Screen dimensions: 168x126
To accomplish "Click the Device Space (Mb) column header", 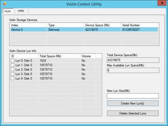I will point(102,25).
